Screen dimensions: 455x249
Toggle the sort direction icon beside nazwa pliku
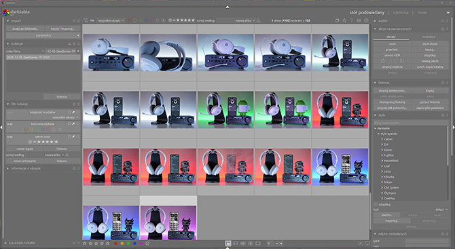pos(258,20)
